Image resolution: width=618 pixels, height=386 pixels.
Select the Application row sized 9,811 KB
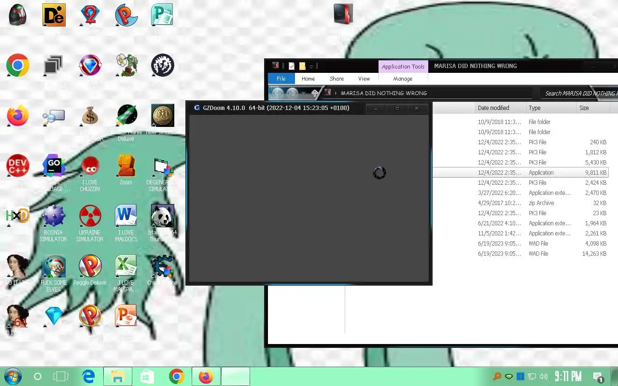pos(520,172)
